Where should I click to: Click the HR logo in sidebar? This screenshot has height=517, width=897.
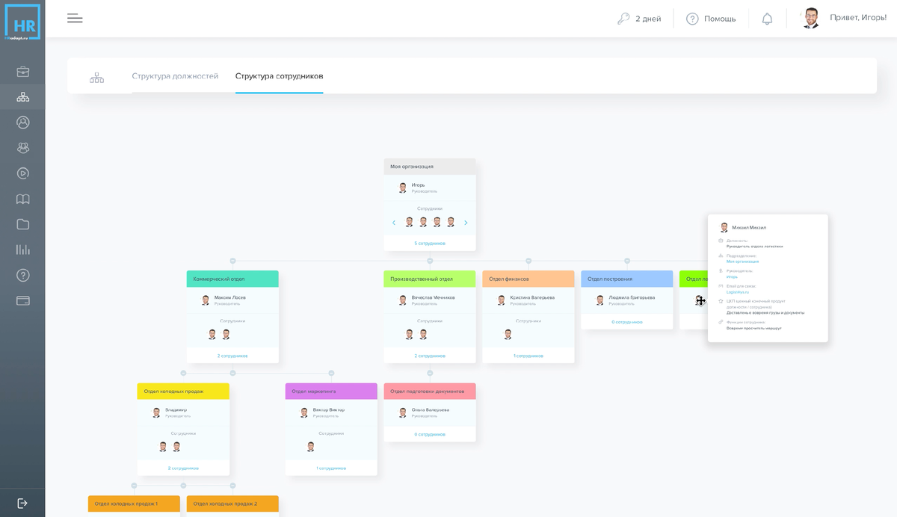pos(22,22)
